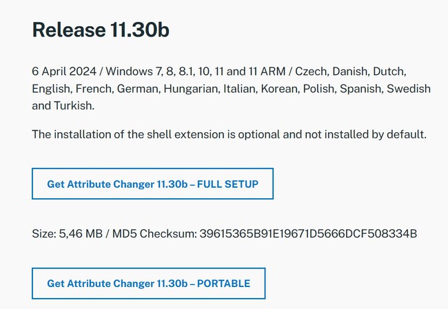Screen dimensions: 448x309
Task: Click the MD5 Checksum label
Action: [154, 234]
